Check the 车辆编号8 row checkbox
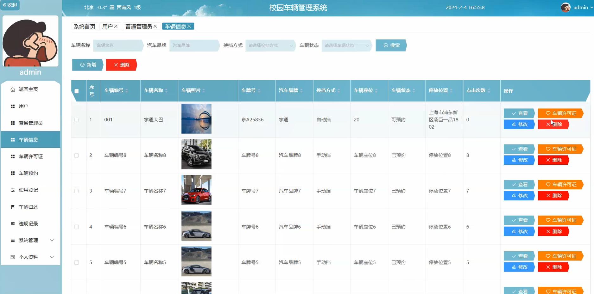The image size is (594, 294). point(77,156)
